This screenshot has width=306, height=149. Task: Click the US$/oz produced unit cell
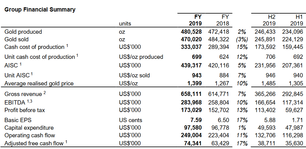[141, 57]
